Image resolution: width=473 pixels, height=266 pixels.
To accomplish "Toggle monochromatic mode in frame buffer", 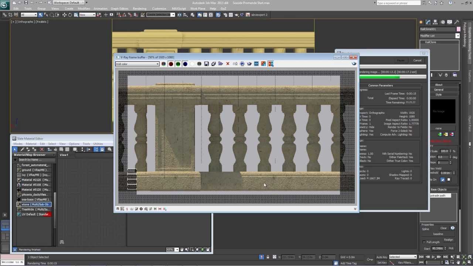I will 199,64.
